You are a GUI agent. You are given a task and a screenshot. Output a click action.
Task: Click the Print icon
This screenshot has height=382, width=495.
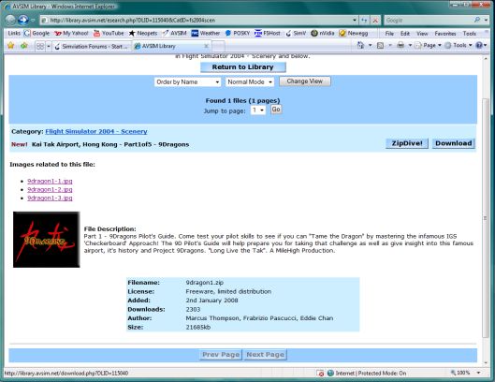[400, 45]
